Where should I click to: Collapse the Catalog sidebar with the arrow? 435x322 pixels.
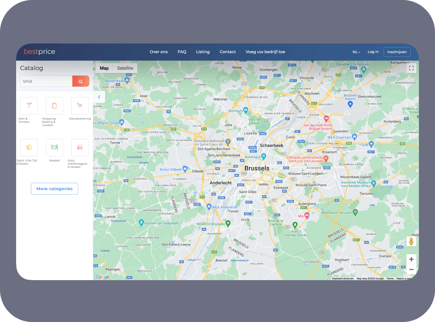click(99, 97)
